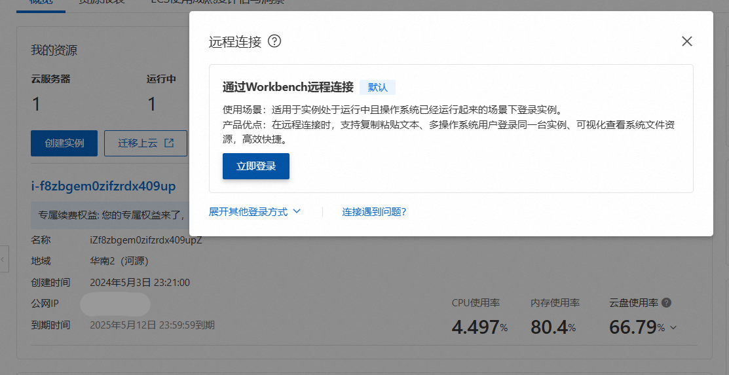Expand 展开其他登录方式 options
The width and height of the screenshot is (729, 375).
[x=255, y=212]
